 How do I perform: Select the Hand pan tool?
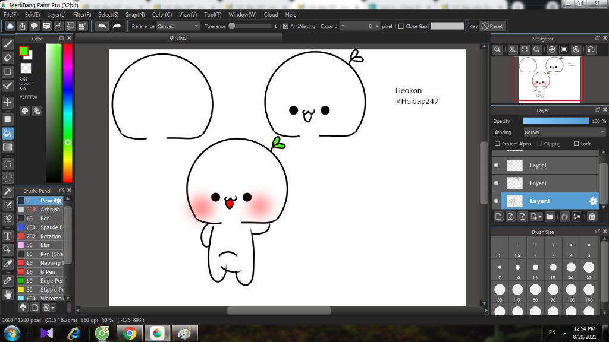(x=8, y=294)
